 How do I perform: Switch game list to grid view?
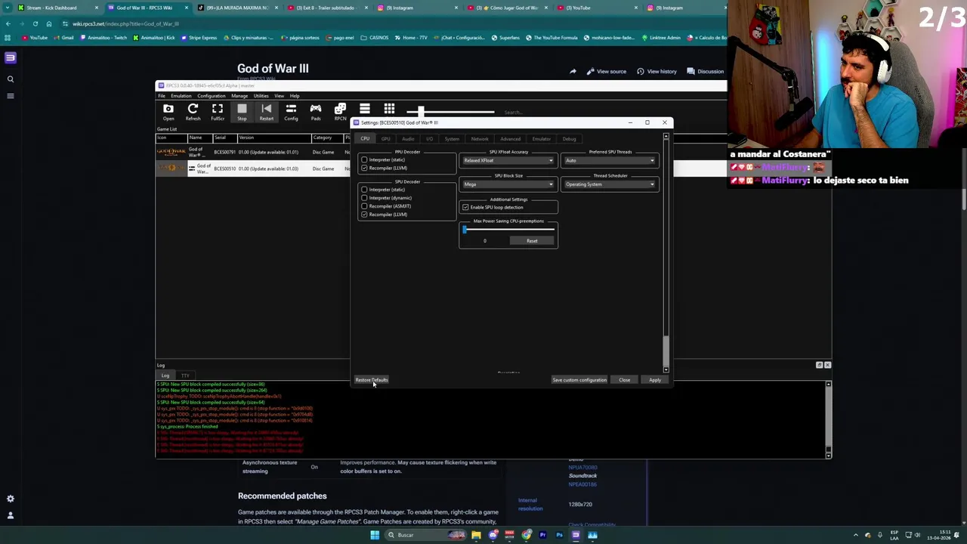coord(389,110)
